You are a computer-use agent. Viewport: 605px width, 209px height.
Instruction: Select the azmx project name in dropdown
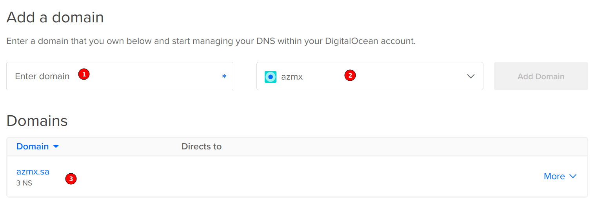point(292,76)
